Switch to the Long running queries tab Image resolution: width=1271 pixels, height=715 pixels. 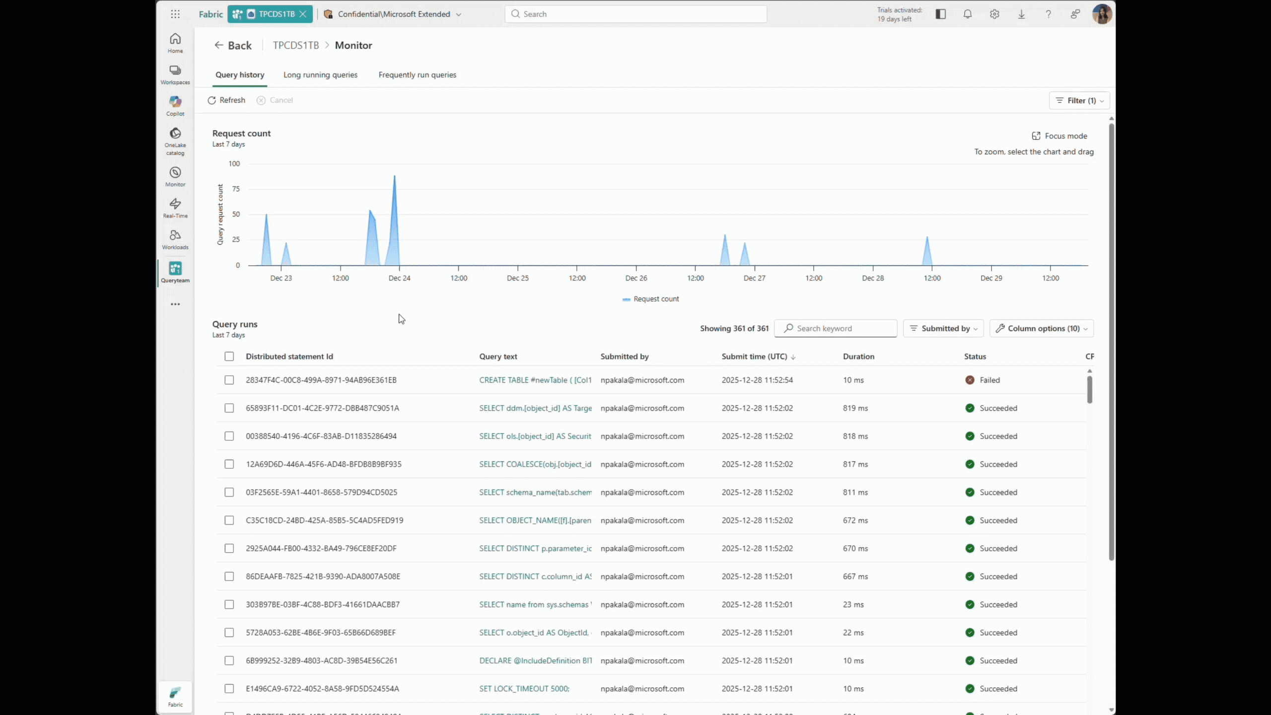[320, 74]
